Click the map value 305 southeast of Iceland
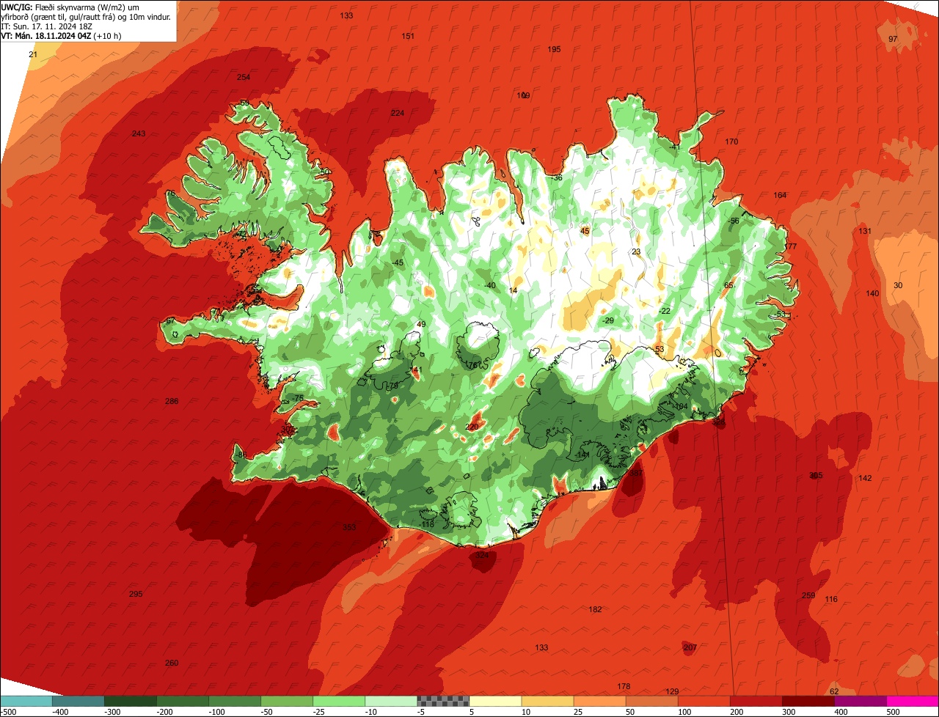The image size is (939, 717). (816, 475)
